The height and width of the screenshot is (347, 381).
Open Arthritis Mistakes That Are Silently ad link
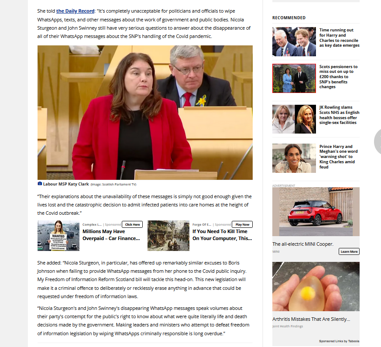311,319
